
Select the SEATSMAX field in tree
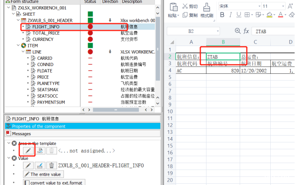coord(48,90)
